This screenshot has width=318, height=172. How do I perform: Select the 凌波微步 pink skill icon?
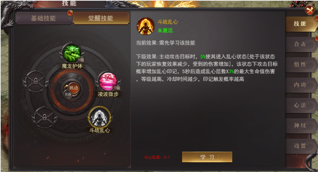[108, 81]
